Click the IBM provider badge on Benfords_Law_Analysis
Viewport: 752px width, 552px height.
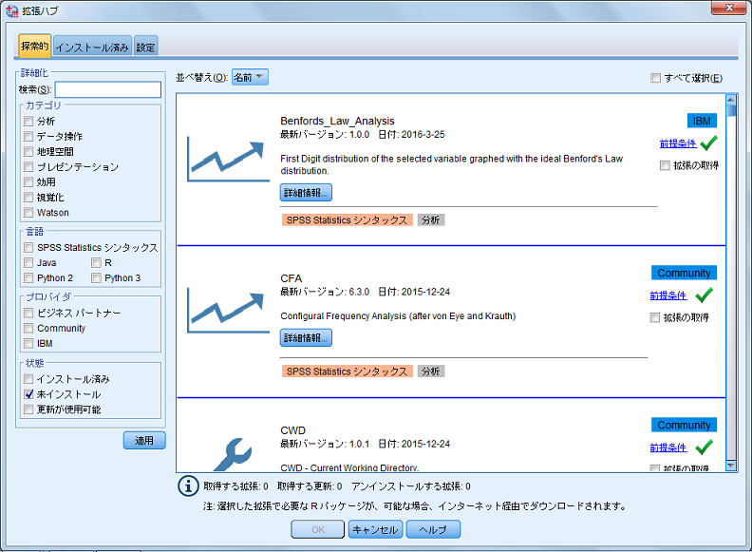click(x=701, y=121)
